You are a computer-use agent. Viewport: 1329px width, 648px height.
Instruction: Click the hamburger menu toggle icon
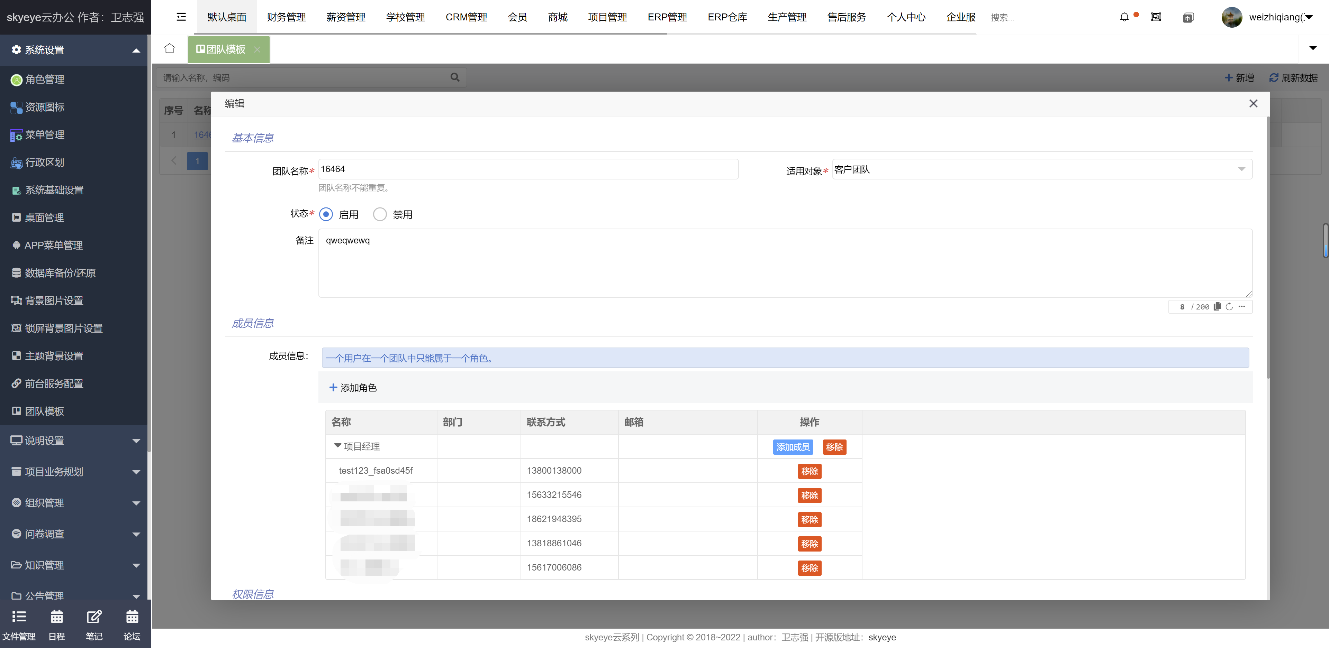(181, 17)
